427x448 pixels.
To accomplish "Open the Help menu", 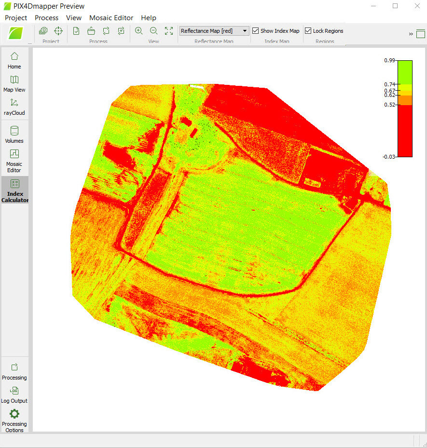I will click(x=149, y=18).
